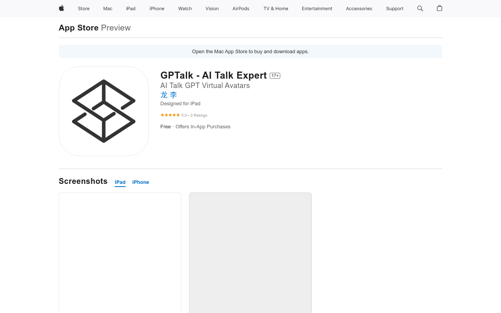
Task: Click the App Store header link
Action: pos(79,28)
